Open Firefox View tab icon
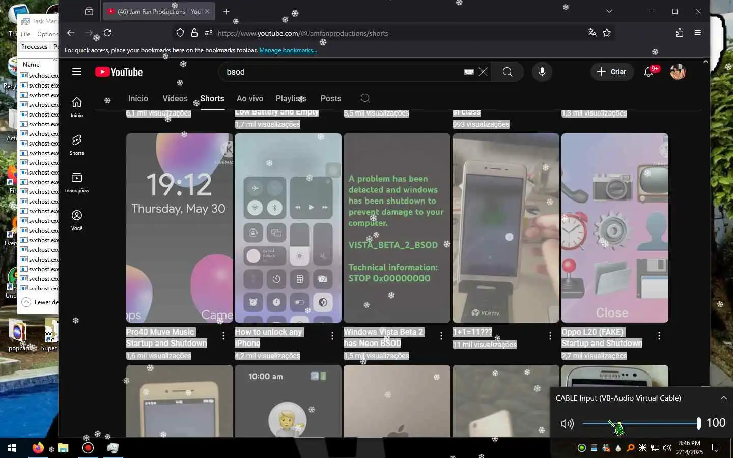This screenshot has width=733, height=458. [x=89, y=11]
